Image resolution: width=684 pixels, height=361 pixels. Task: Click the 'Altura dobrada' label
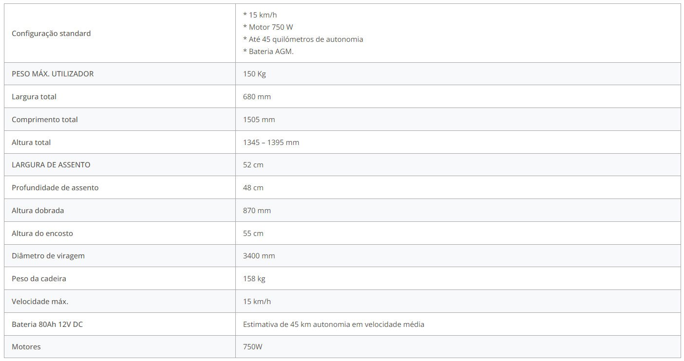(38, 211)
